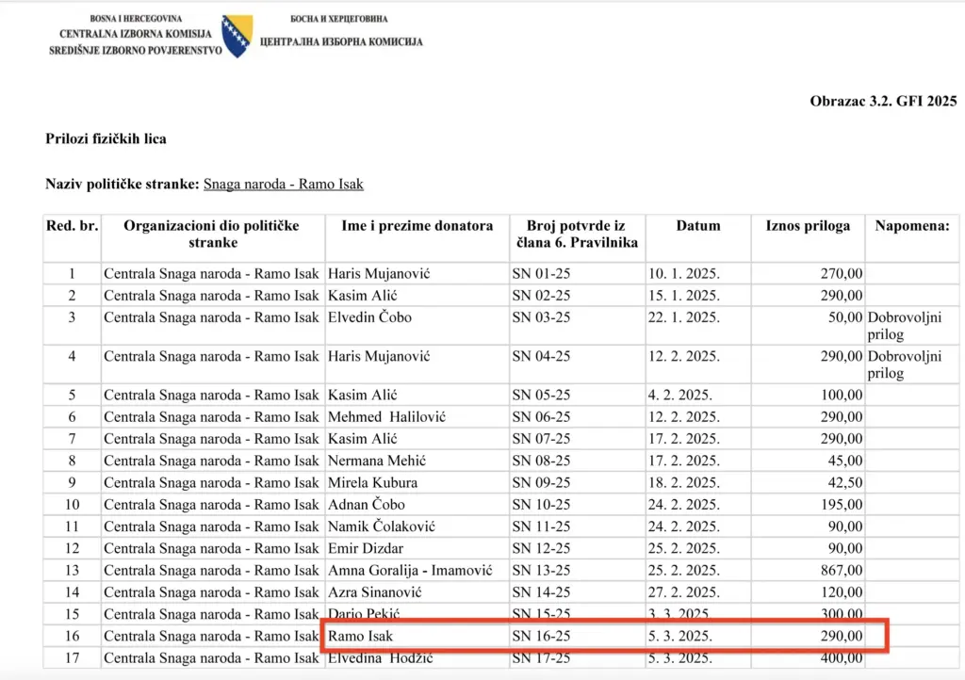Click the Bosnia and Herzegovina coat of arms
This screenshot has width=965, height=680.
pos(237,37)
